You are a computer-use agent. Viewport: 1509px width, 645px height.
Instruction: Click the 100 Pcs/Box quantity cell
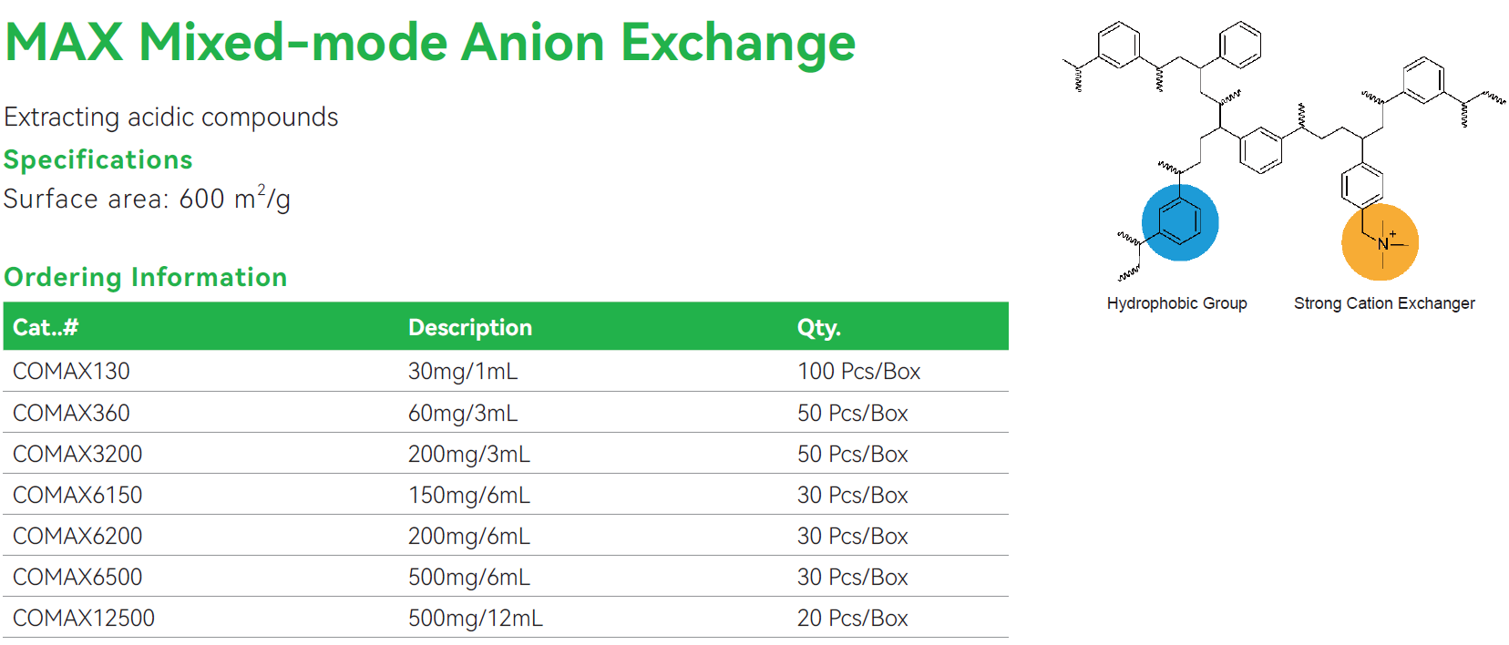click(x=858, y=372)
